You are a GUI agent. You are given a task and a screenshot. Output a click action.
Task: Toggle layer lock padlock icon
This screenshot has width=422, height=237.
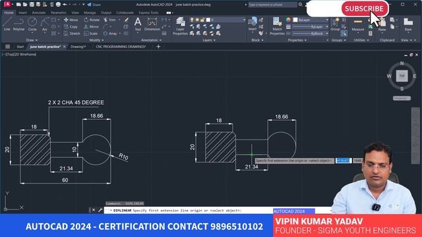click(202, 20)
